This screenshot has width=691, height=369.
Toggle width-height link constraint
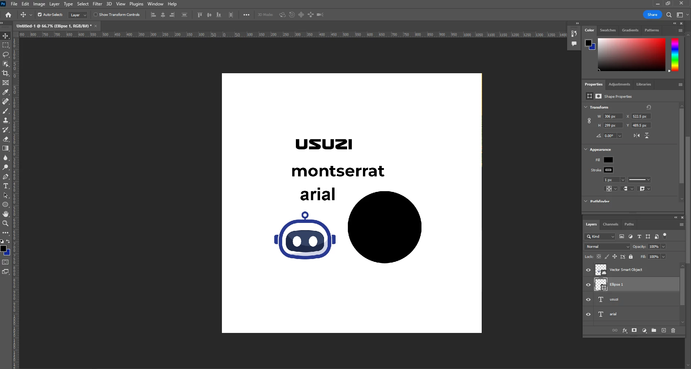(x=589, y=121)
